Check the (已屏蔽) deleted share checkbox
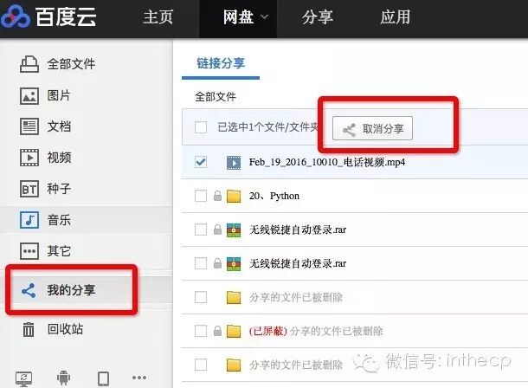The width and height of the screenshot is (528, 388). click(201, 331)
